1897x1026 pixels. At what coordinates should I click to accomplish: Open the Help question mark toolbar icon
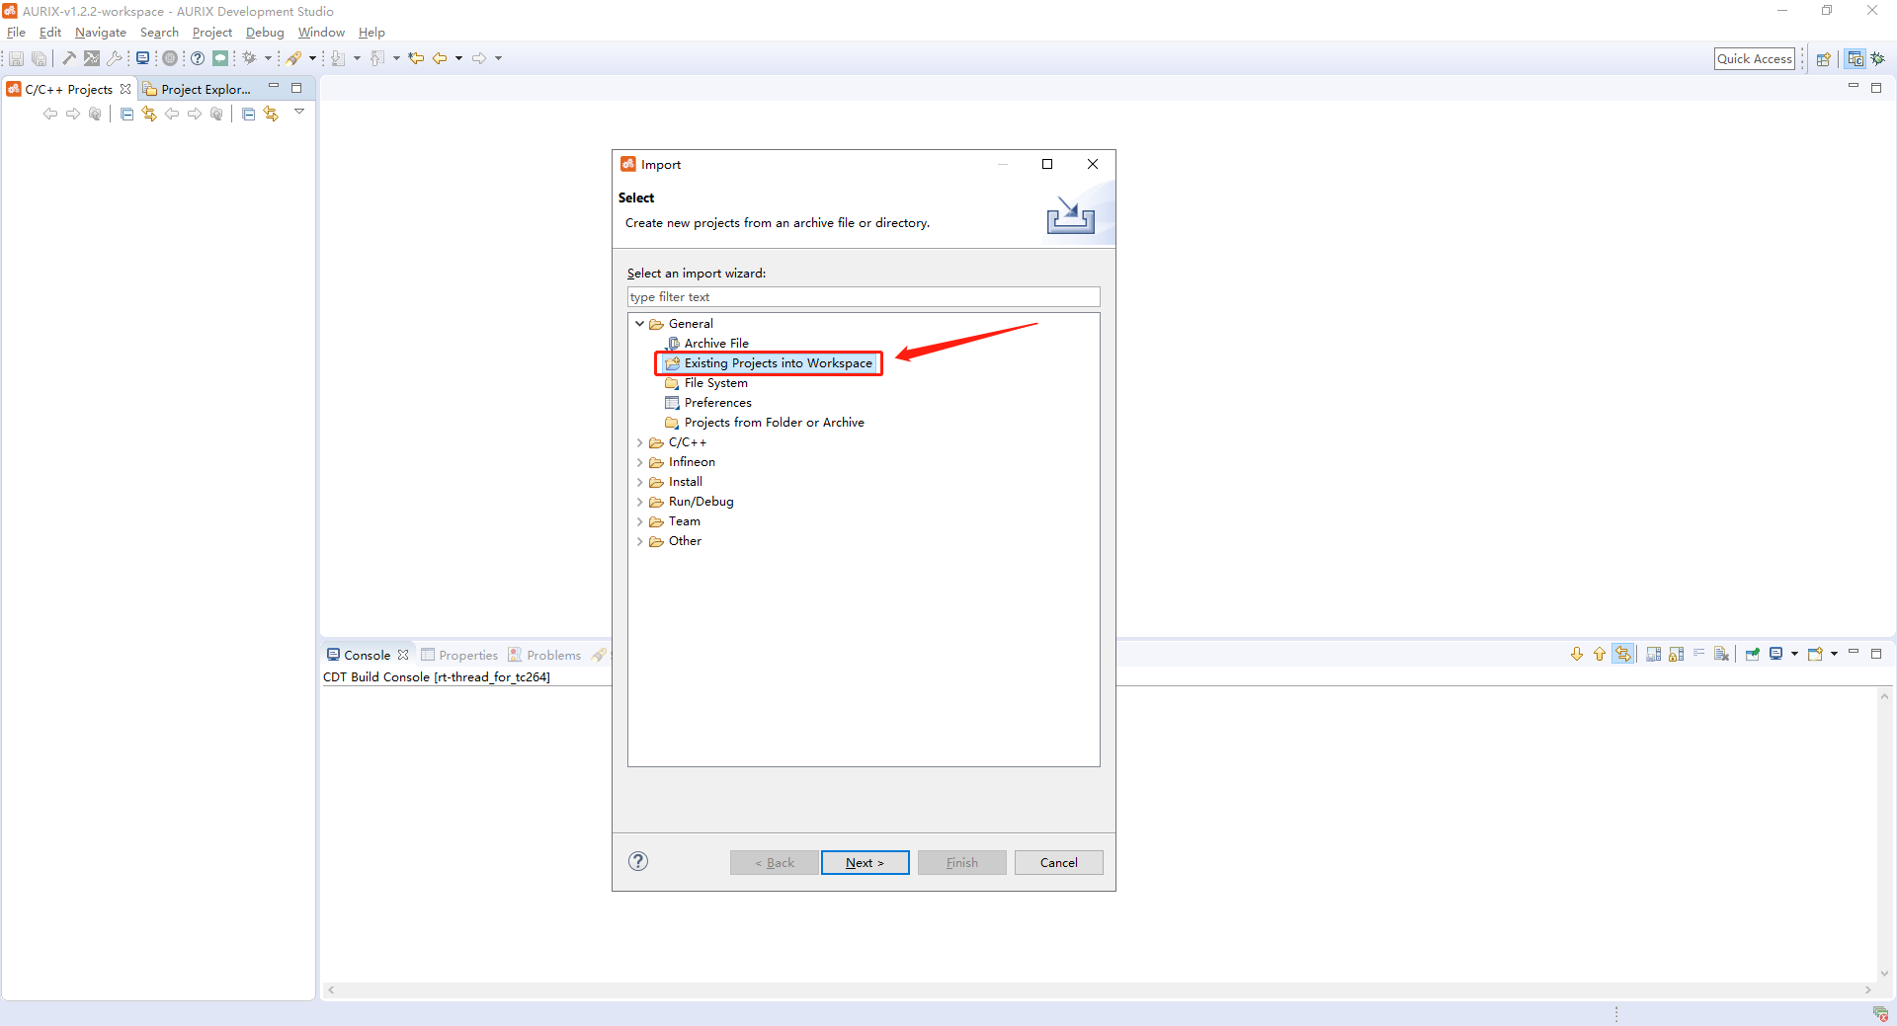[198, 58]
